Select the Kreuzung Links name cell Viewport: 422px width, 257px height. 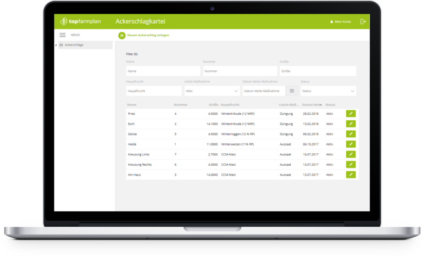click(138, 154)
